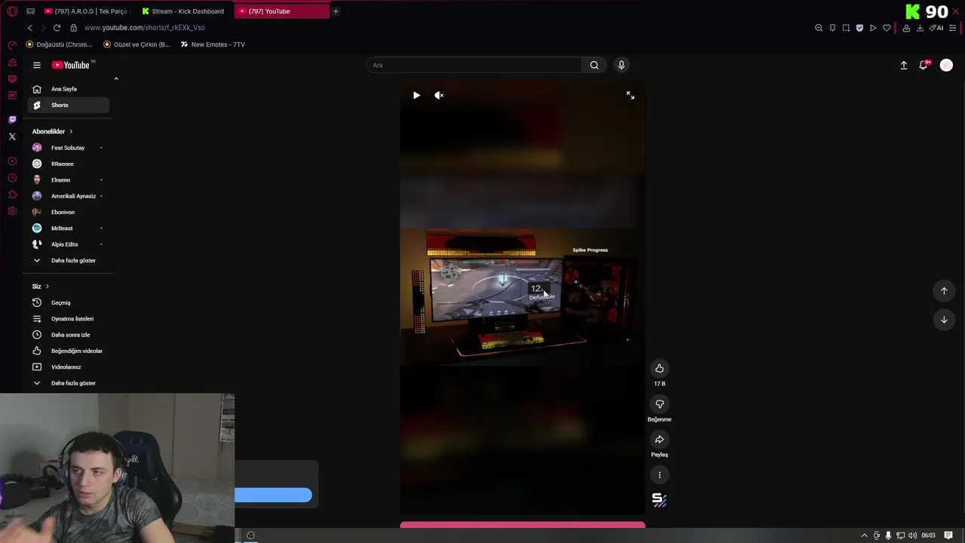Expand Daha fazla göster under Siz
Screen dimensions: 965x543
68,383
